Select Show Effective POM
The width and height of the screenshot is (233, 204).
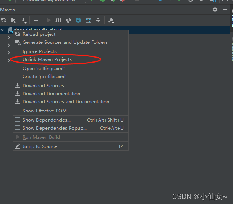(71, 111)
